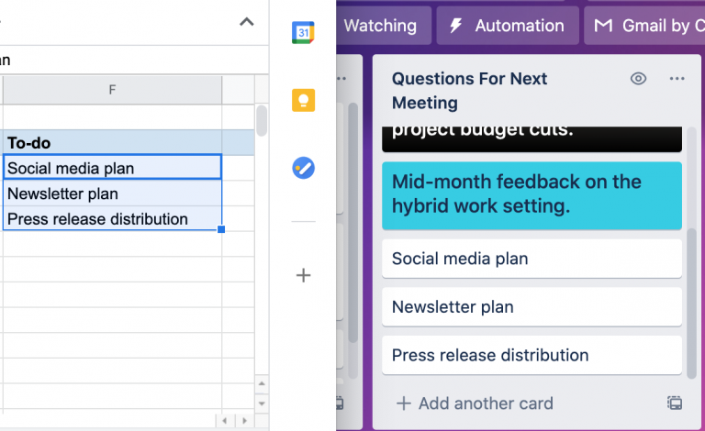This screenshot has width=705, height=431.
Task: Open Google Tasks side panel icon
Action: 303,168
